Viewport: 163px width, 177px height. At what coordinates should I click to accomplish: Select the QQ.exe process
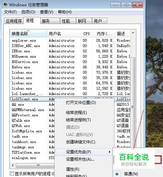32,104
